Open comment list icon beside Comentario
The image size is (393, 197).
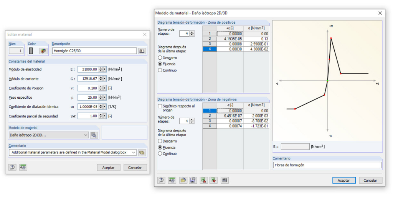pyautogui.click(x=142, y=152)
